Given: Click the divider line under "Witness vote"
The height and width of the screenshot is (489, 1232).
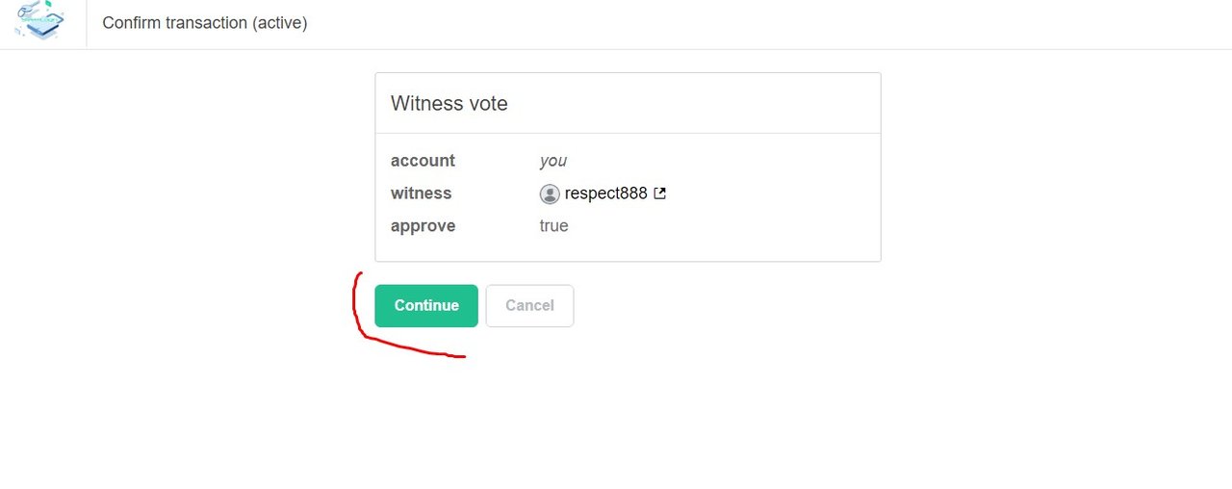Looking at the screenshot, I should tap(628, 133).
